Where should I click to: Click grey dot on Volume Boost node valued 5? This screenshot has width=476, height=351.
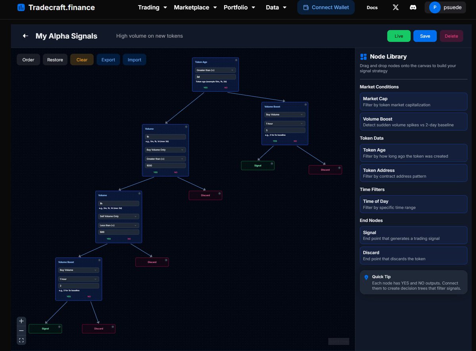point(305,105)
